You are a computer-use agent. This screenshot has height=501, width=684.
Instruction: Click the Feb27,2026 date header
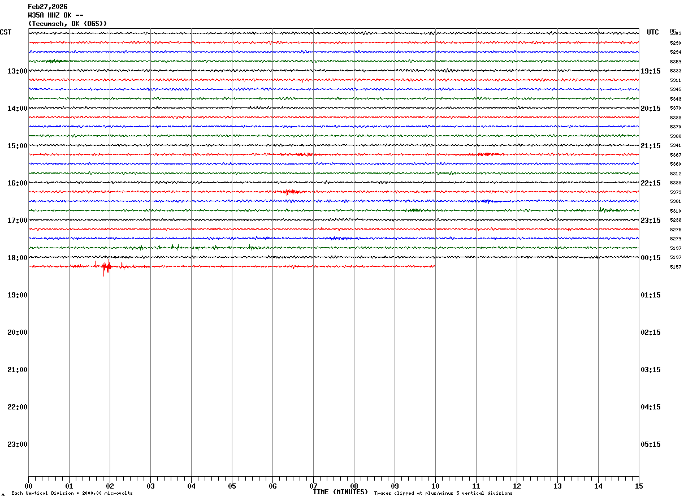point(47,7)
